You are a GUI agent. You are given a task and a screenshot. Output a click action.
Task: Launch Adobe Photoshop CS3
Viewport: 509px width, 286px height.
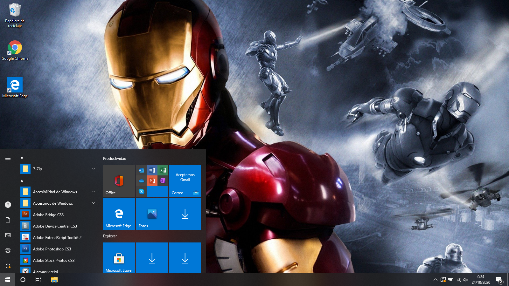(x=59, y=249)
